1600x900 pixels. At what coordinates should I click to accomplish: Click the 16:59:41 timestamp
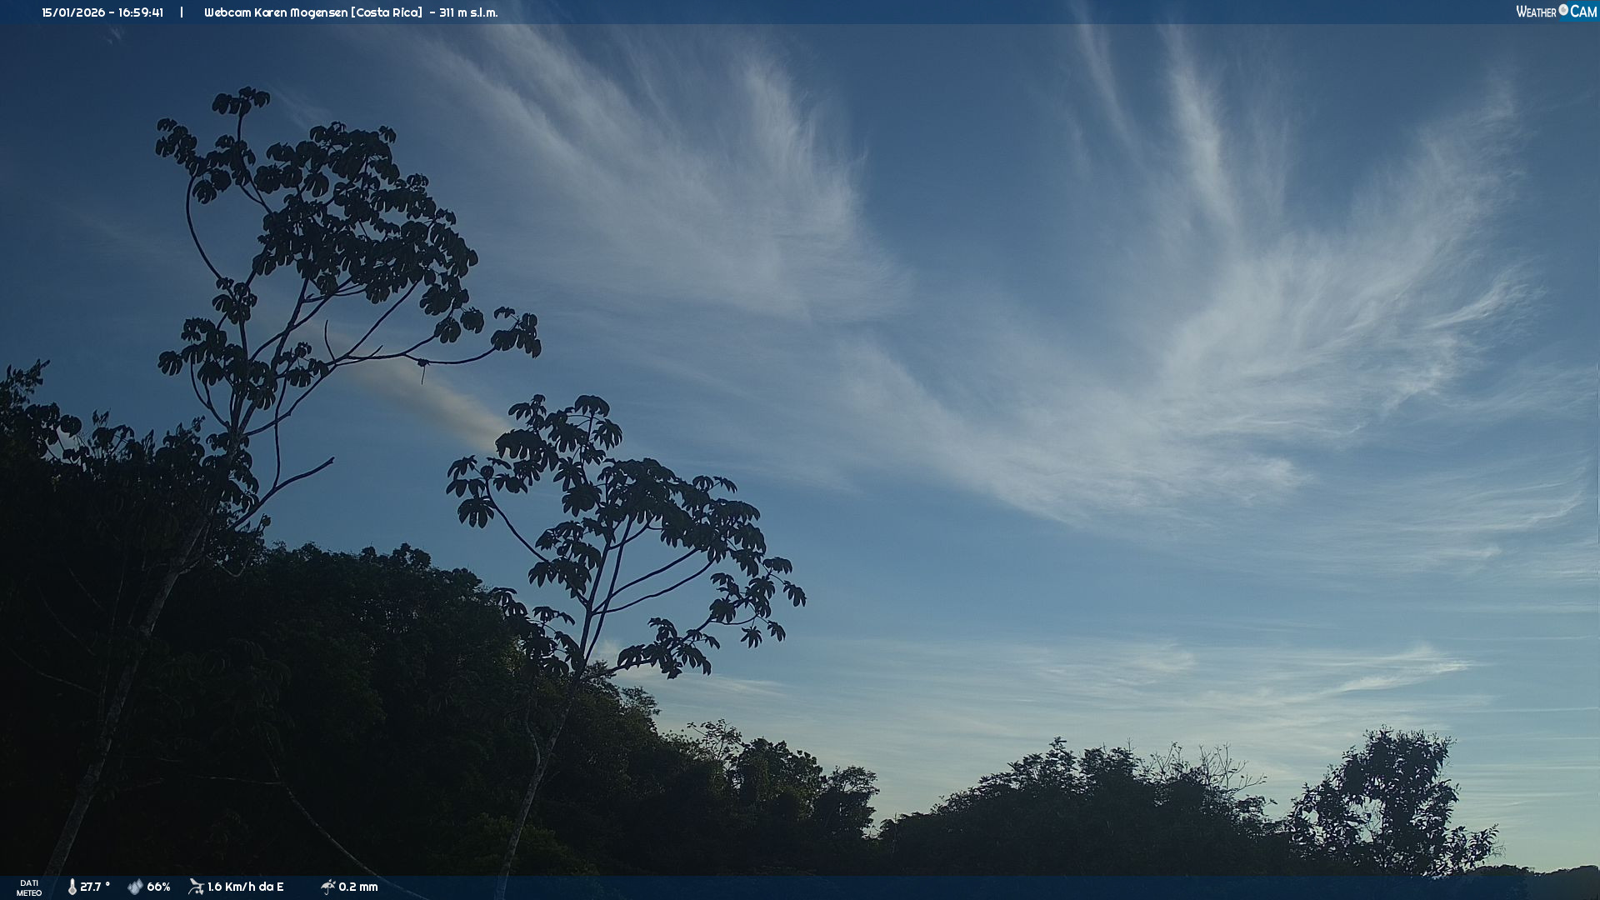[x=141, y=12]
